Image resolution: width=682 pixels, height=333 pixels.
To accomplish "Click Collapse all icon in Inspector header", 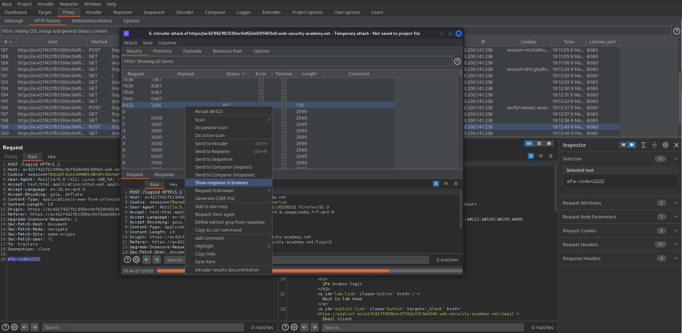I will click(x=654, y=145).
